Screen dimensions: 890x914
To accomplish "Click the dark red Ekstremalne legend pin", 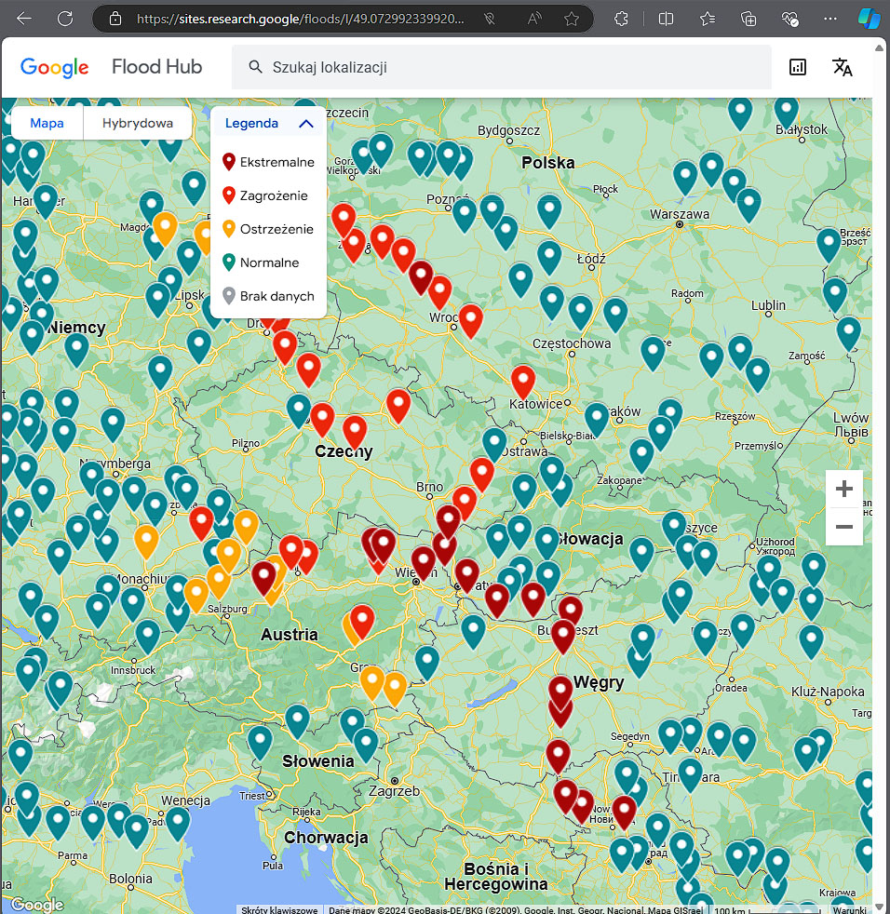I will (229, 161).
